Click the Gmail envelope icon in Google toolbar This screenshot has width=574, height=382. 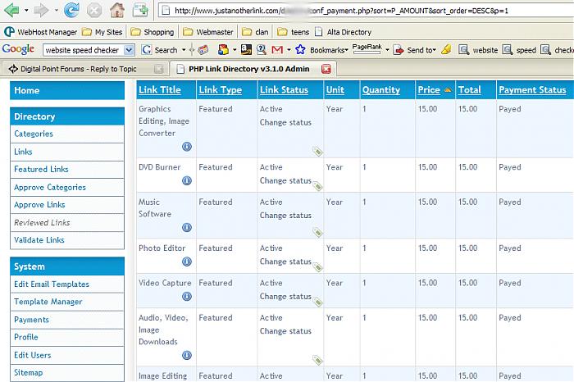tap(277, 50)
